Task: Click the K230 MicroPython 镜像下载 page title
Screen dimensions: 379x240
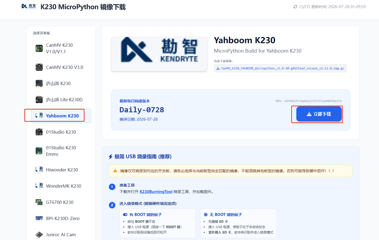Action: 83,7
